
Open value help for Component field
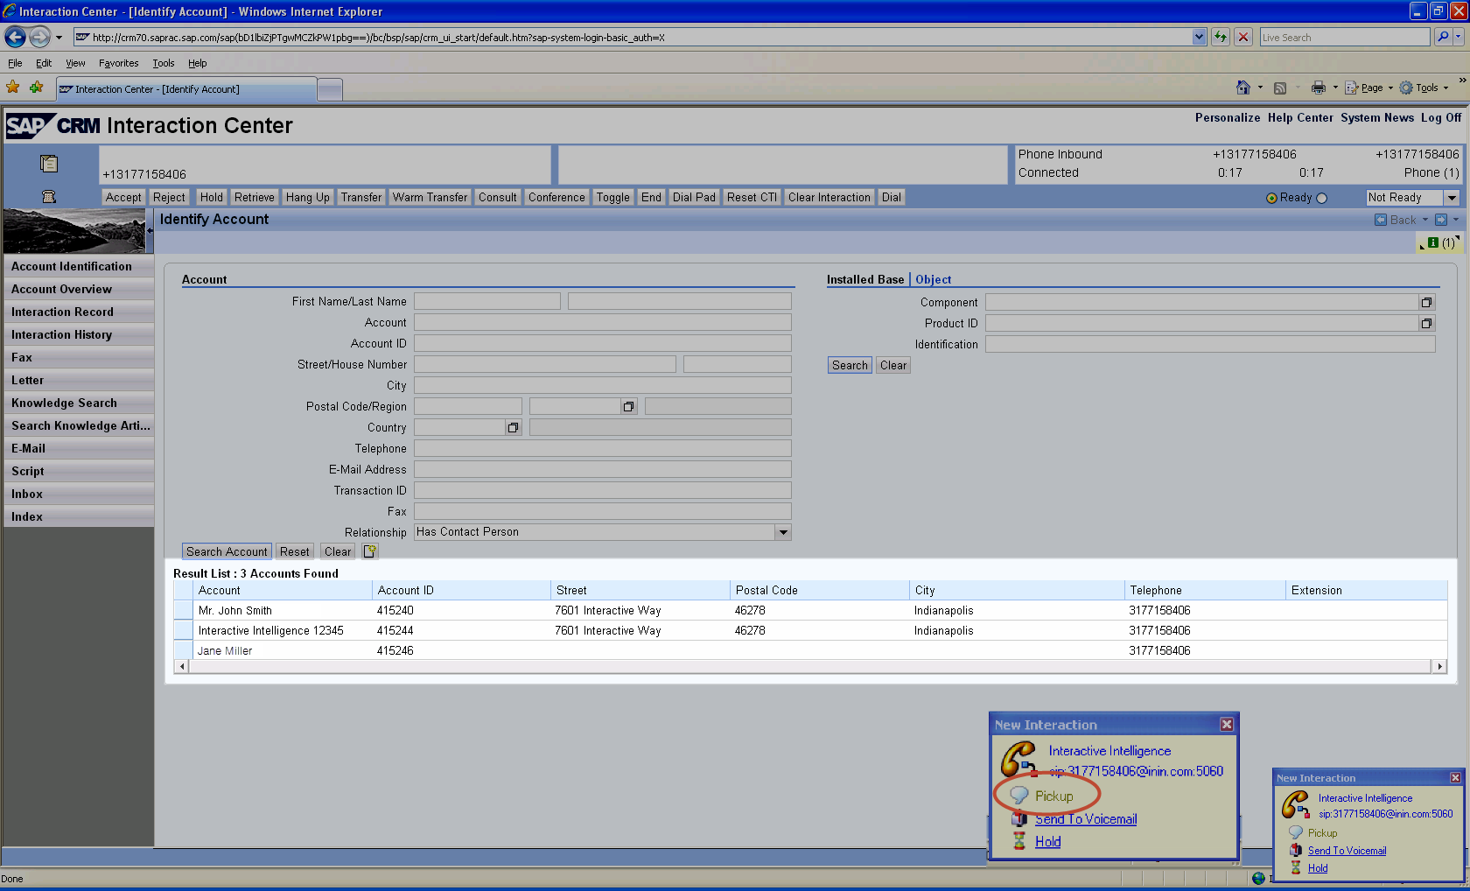1426,303
